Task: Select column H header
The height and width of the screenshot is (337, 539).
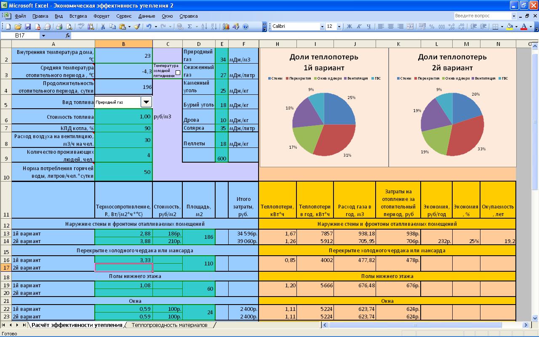Action: (278, 44)
